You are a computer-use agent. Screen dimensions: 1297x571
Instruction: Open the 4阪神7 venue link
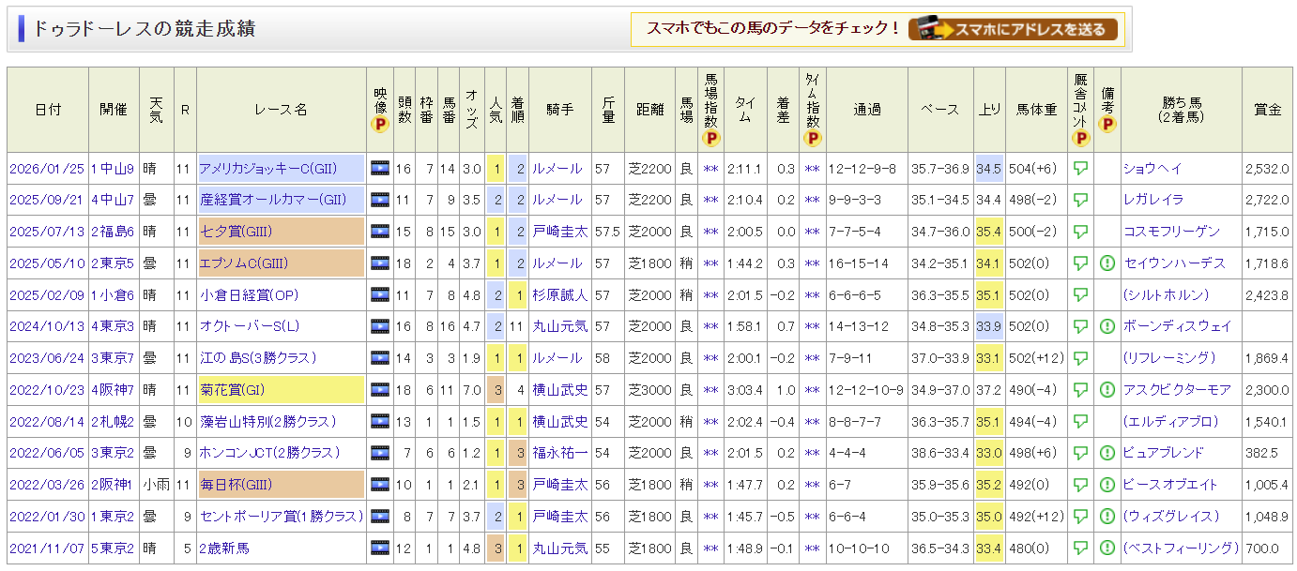[x=113, y=390]
